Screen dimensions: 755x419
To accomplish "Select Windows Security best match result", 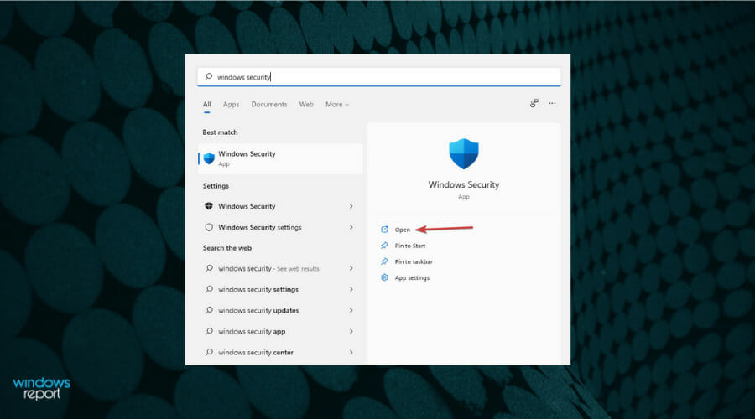I will 280,158.
